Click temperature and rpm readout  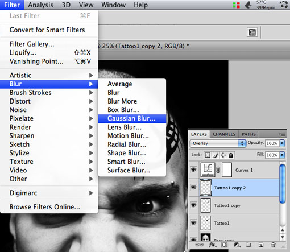pyautogui.click(x=266, y=5)
